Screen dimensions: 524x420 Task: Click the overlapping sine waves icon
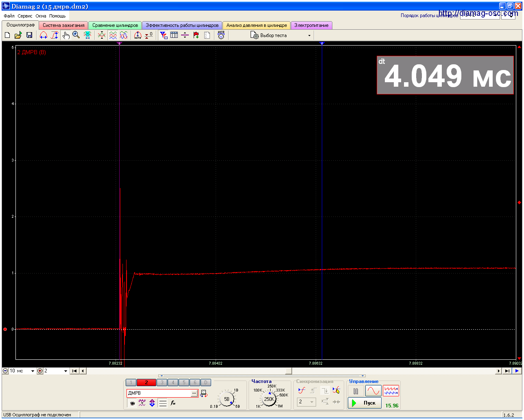pos(124,35)
